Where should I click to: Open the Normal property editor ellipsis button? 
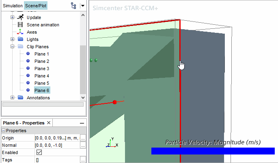point(83,145)
